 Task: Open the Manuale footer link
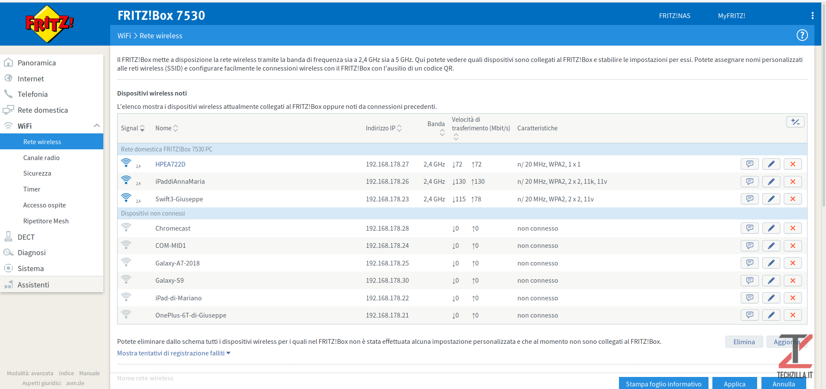[x=89, y=374]
